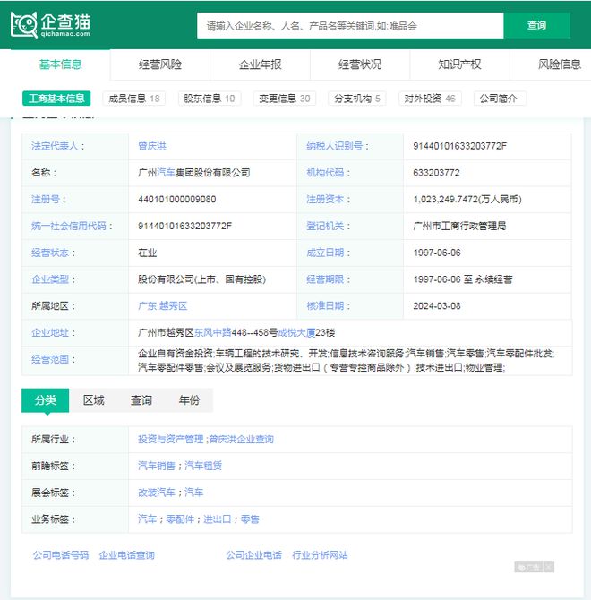Open the 风险信息 tab

point(560,64)
